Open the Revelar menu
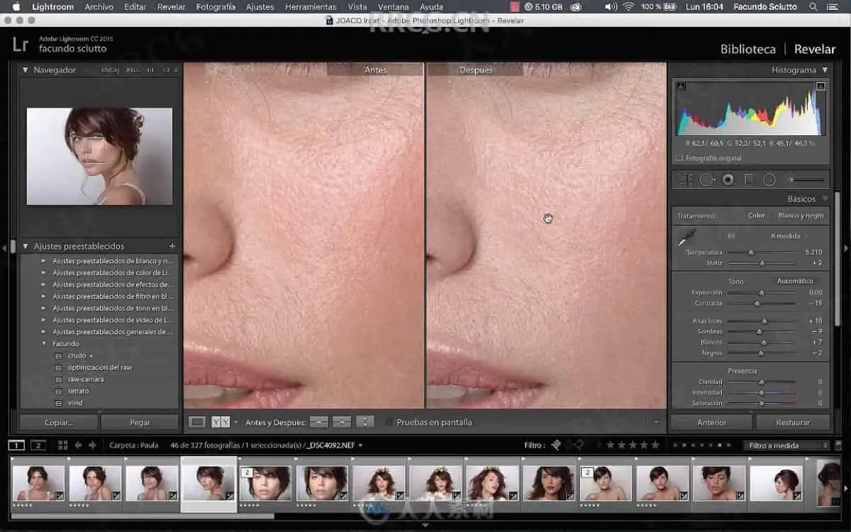The image size is (851, 532). (x=171, y=6)
